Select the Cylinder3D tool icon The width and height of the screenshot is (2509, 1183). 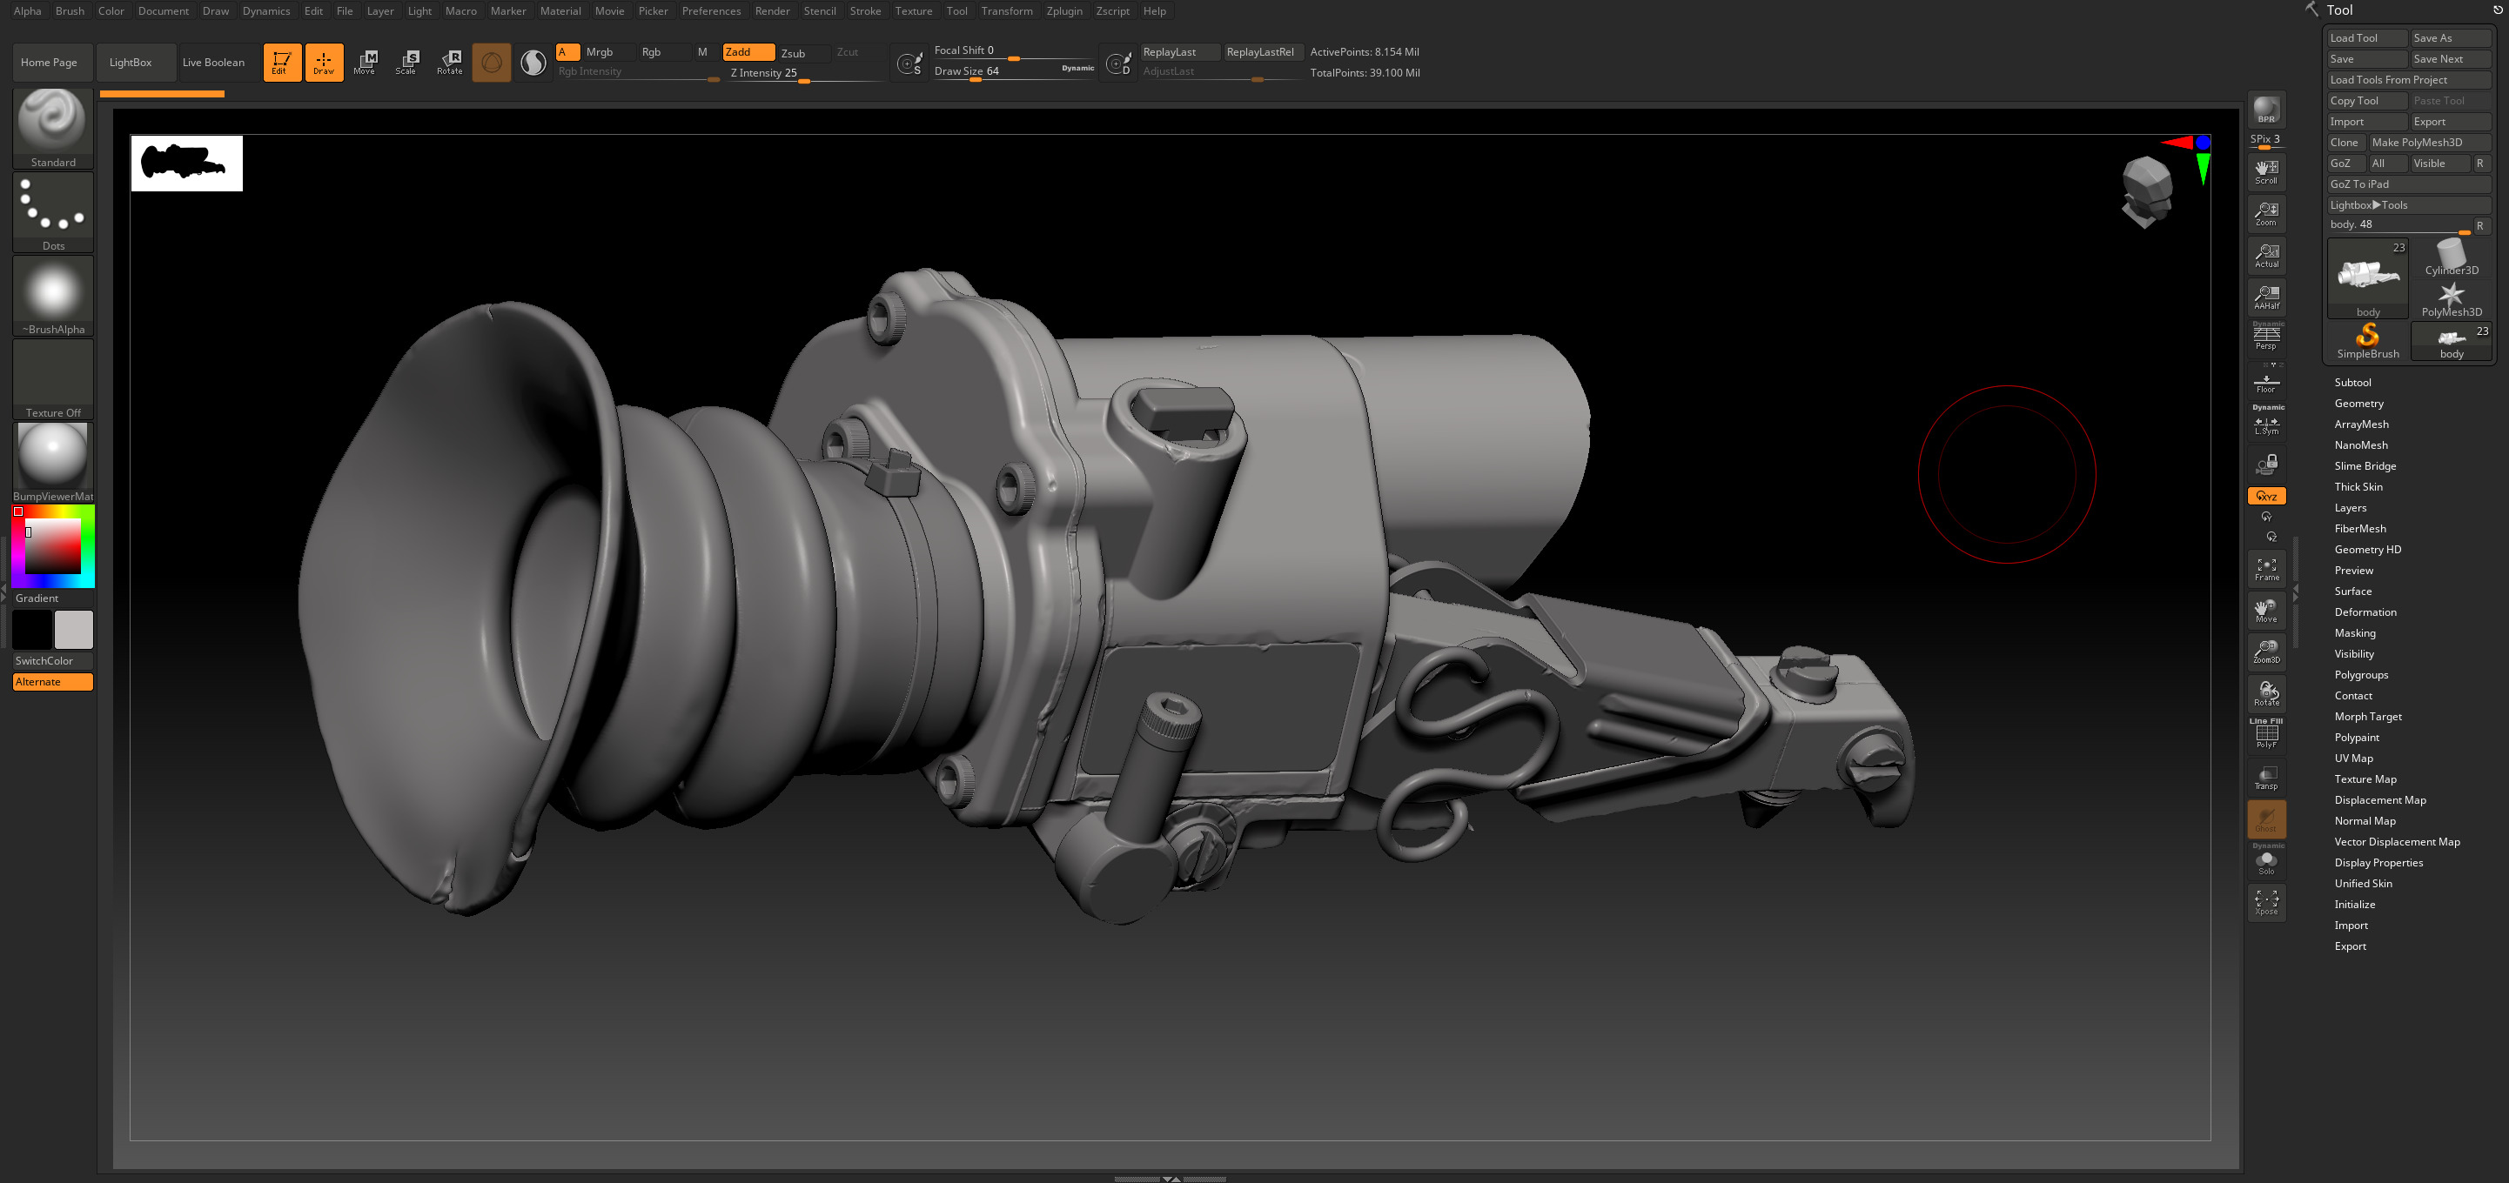click(x=2451, y=258)
